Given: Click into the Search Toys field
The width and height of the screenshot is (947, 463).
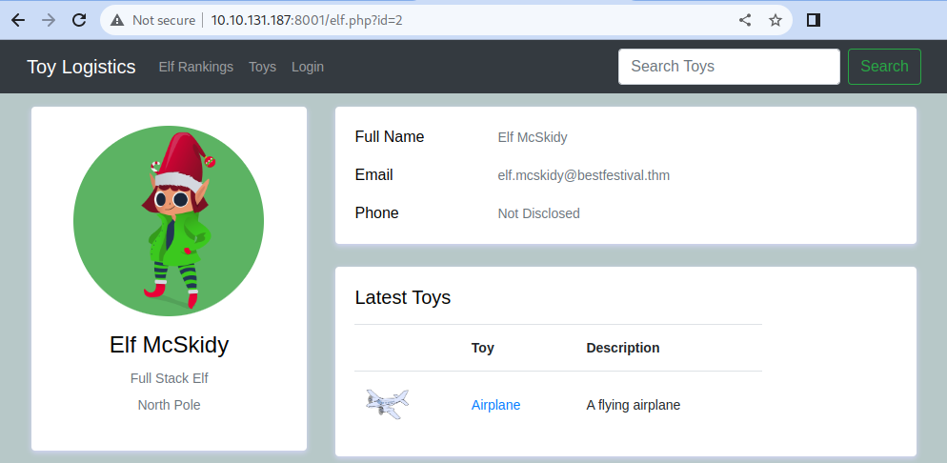Looking at the screenshot, I should tap(729, 67).
